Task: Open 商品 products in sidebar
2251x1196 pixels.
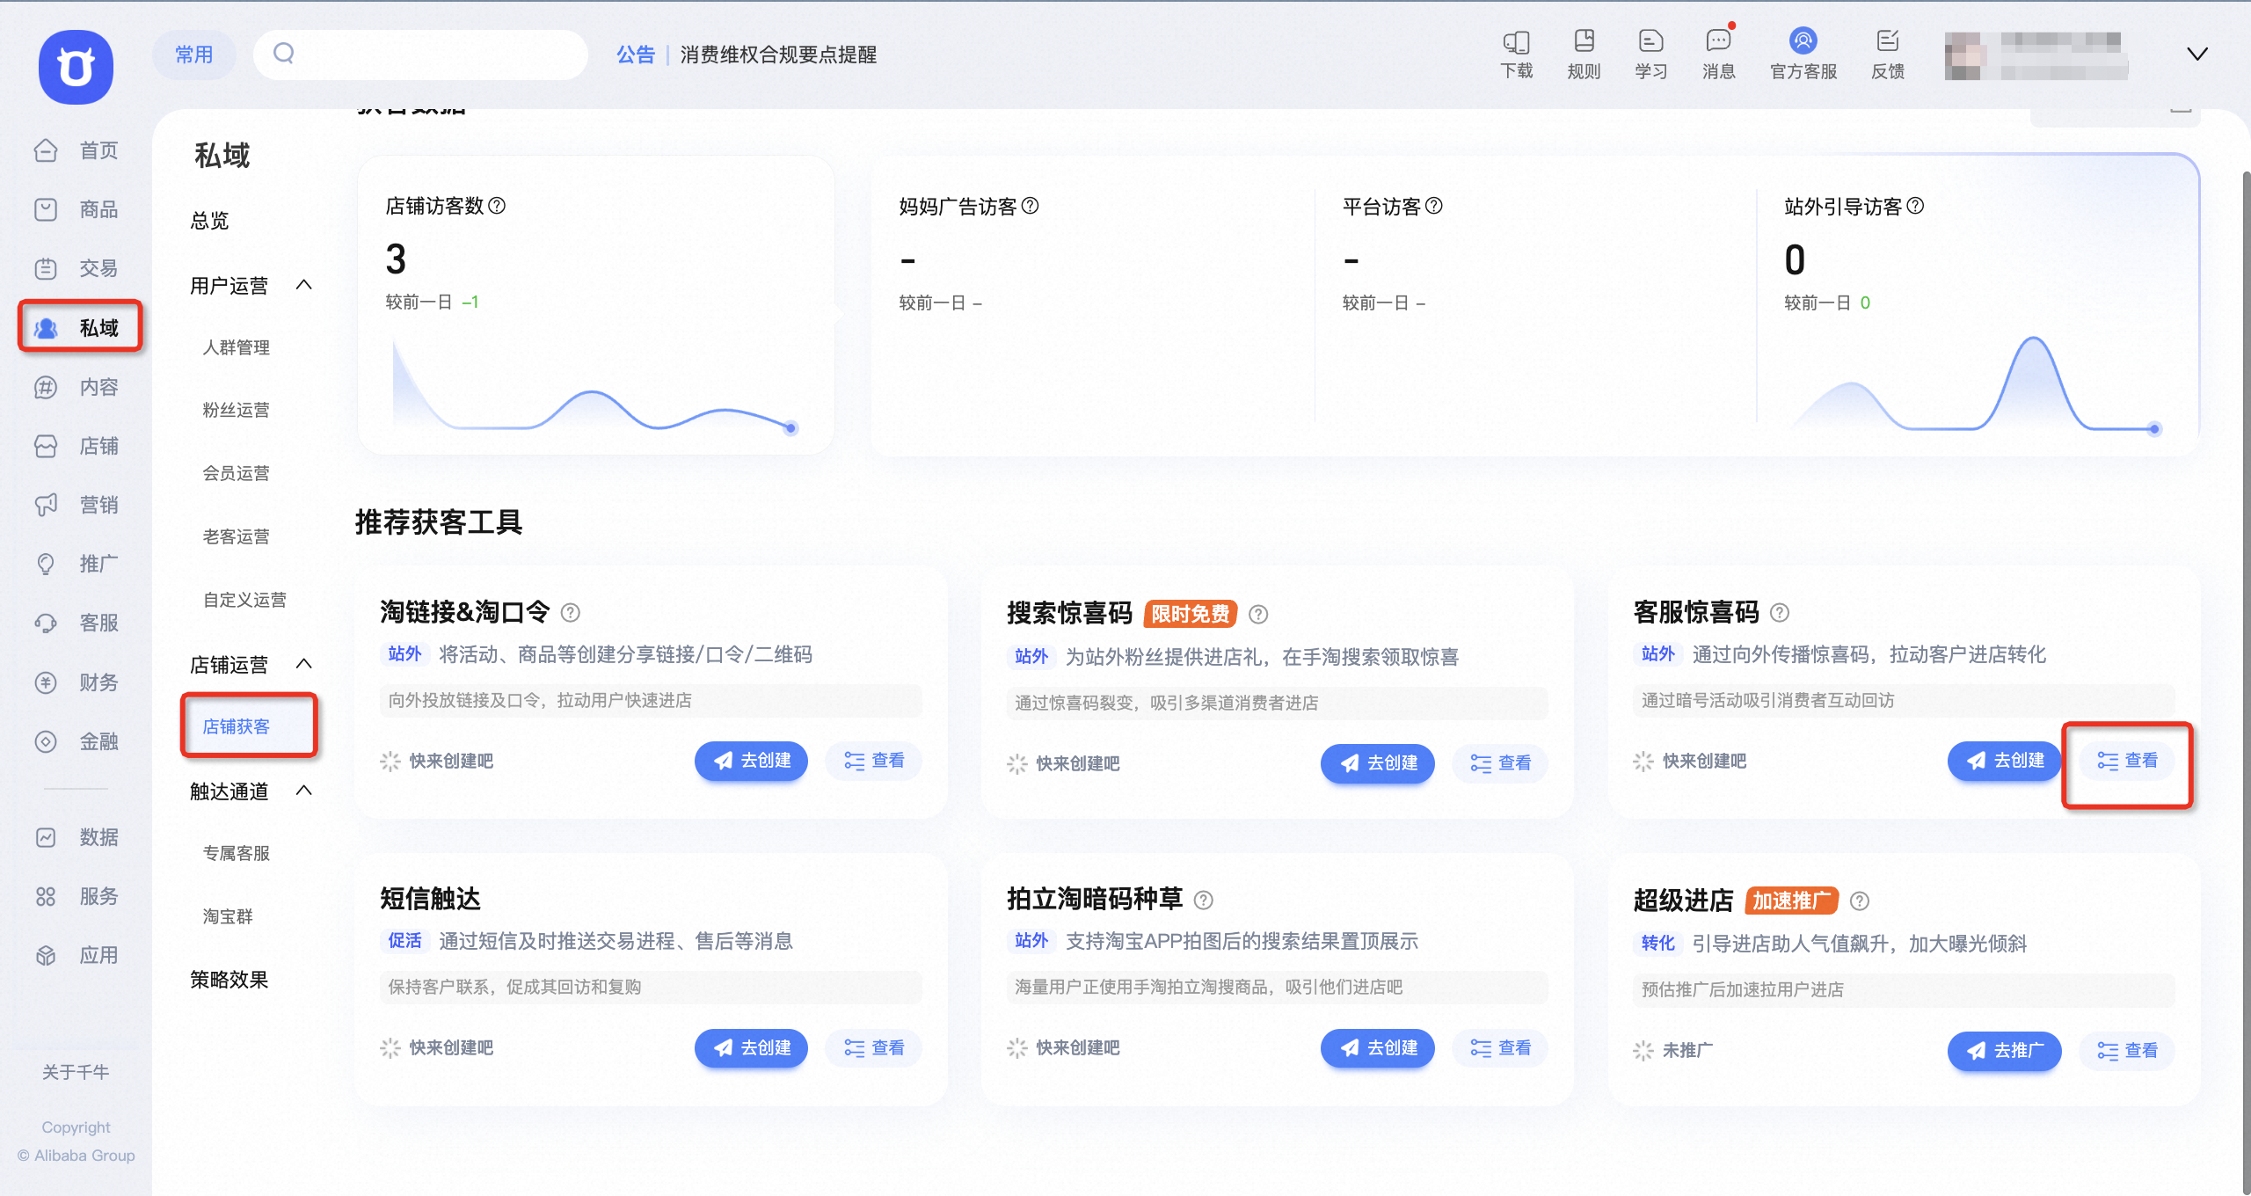Action: point(76,209)
